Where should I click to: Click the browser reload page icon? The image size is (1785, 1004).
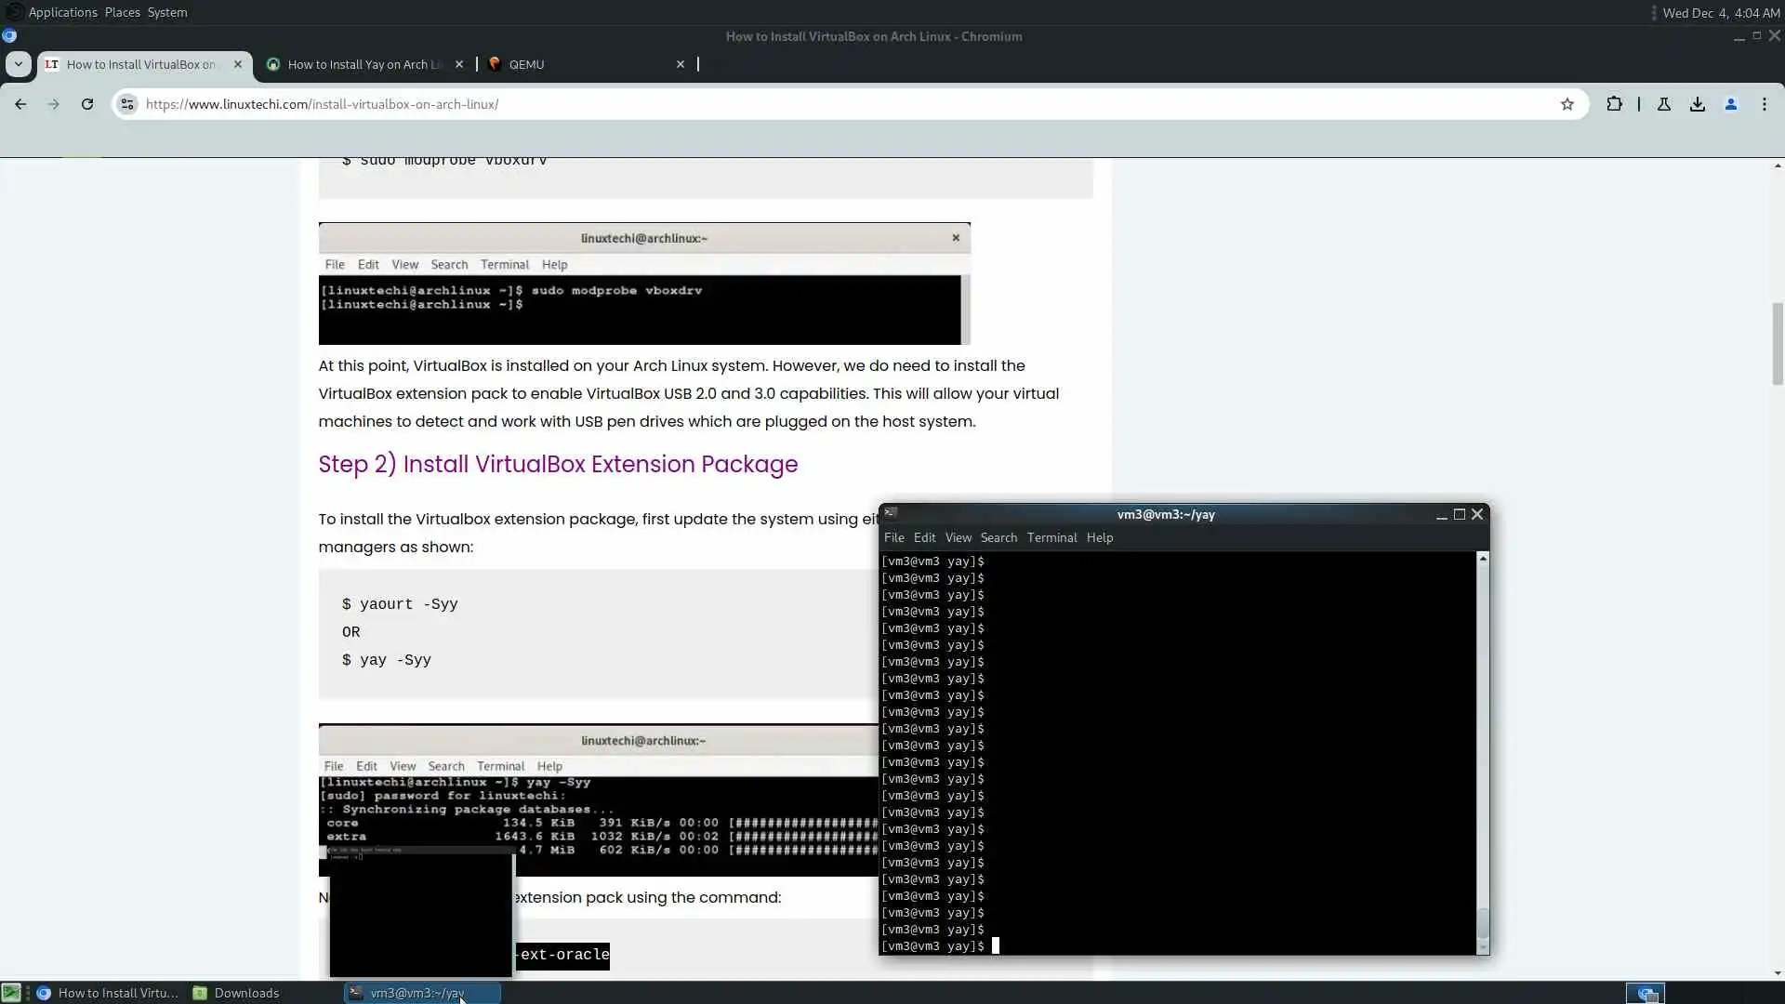[x=87, y=104]
